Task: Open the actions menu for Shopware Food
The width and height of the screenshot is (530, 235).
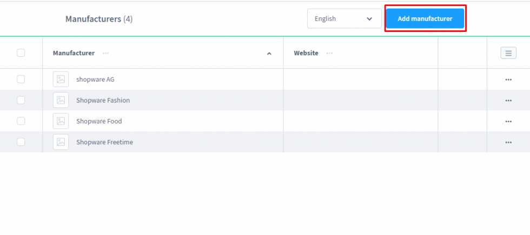Action: 508,122
